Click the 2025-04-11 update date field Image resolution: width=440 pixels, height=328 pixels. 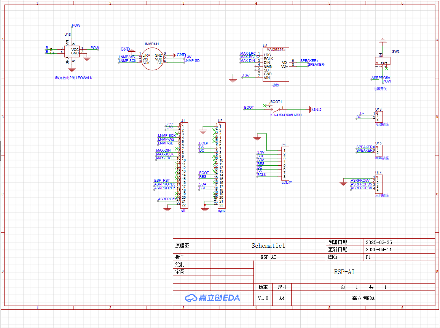tap(378, 250)
